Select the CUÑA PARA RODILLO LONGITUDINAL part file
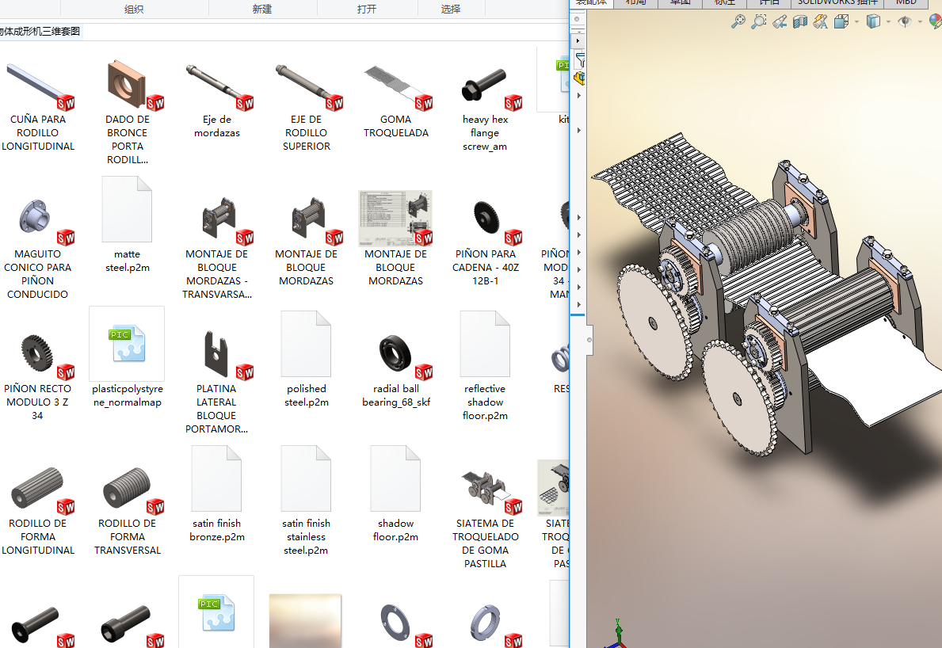Image resolution: width=942 pixels, height=648 pixels. pos(38,107)
